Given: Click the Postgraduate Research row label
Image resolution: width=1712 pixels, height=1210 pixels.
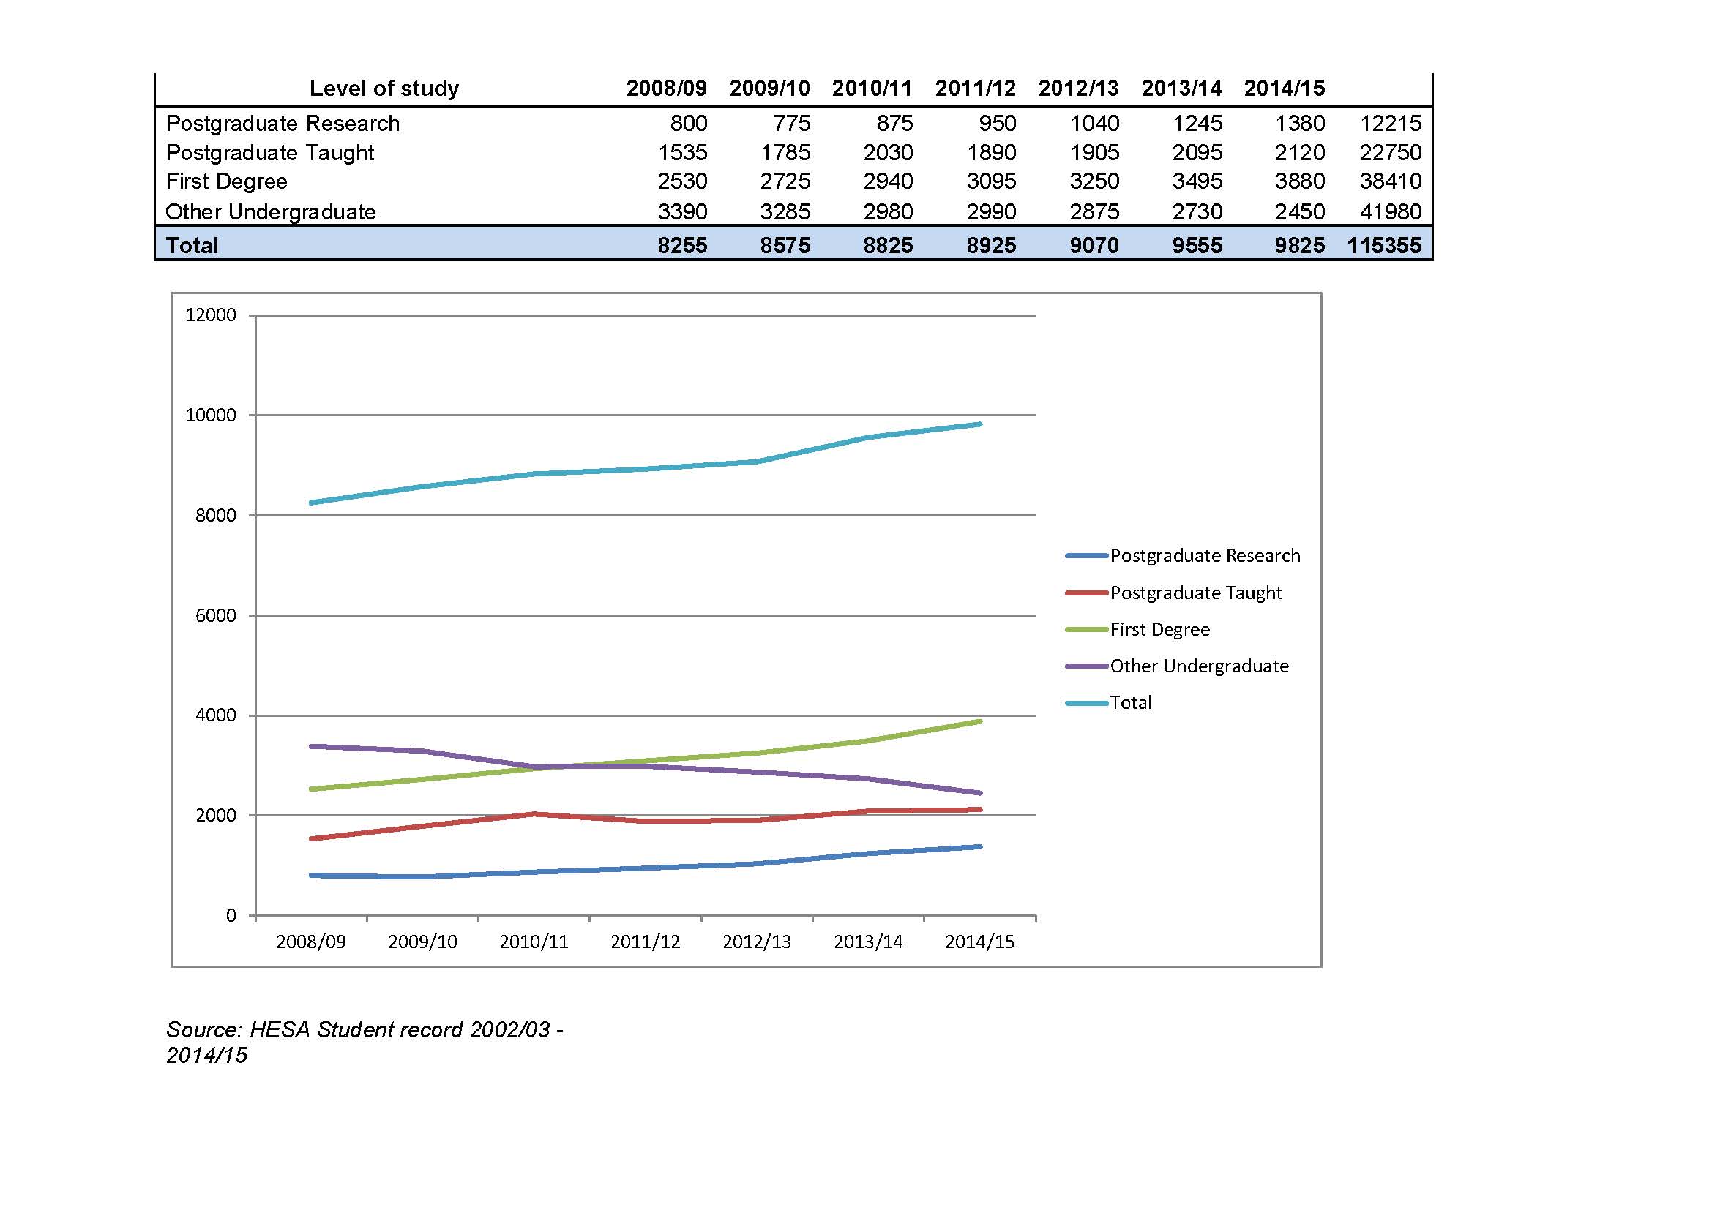Looking at the screenshot, I should pos(283,123).
